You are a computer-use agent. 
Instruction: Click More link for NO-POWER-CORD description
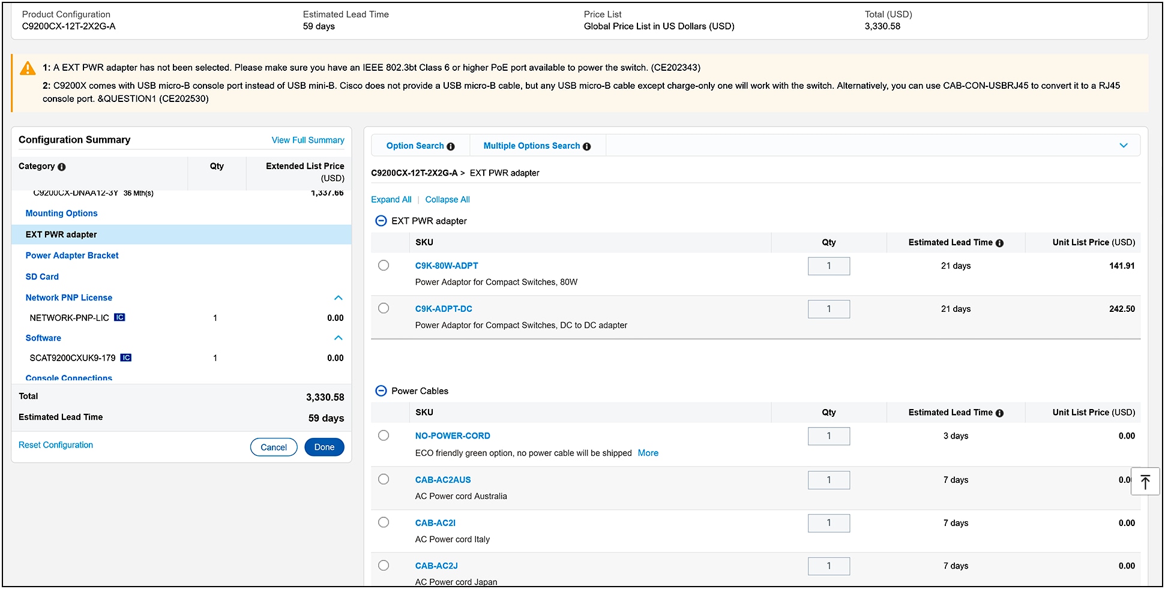648,453
